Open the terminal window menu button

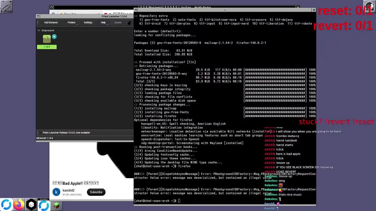(136, 10)
